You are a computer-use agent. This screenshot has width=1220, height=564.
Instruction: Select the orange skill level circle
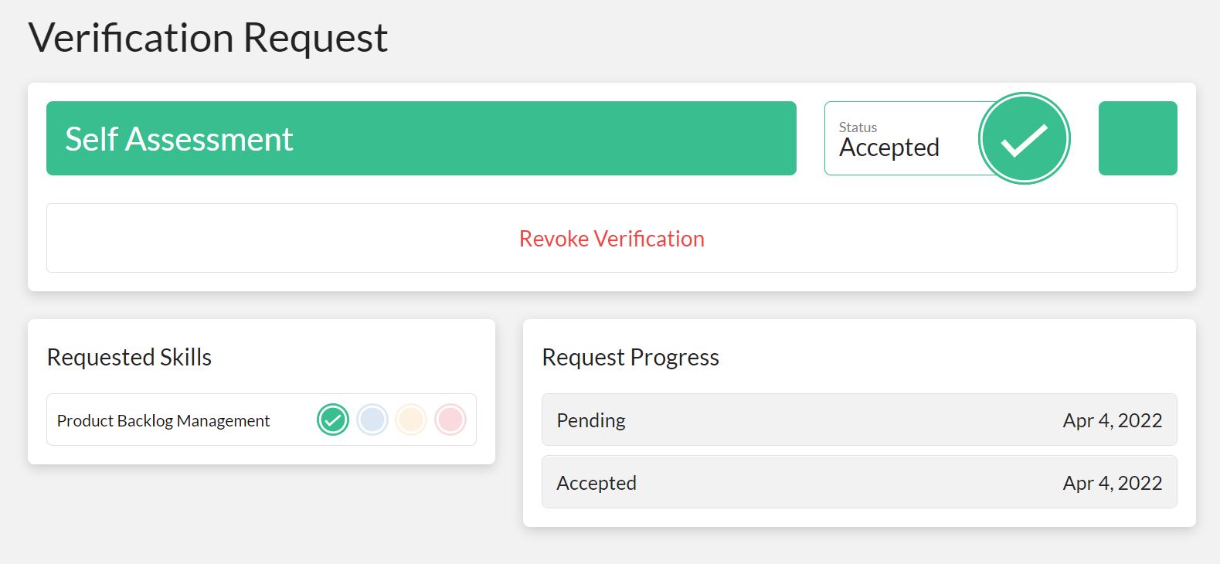point(411,420)
